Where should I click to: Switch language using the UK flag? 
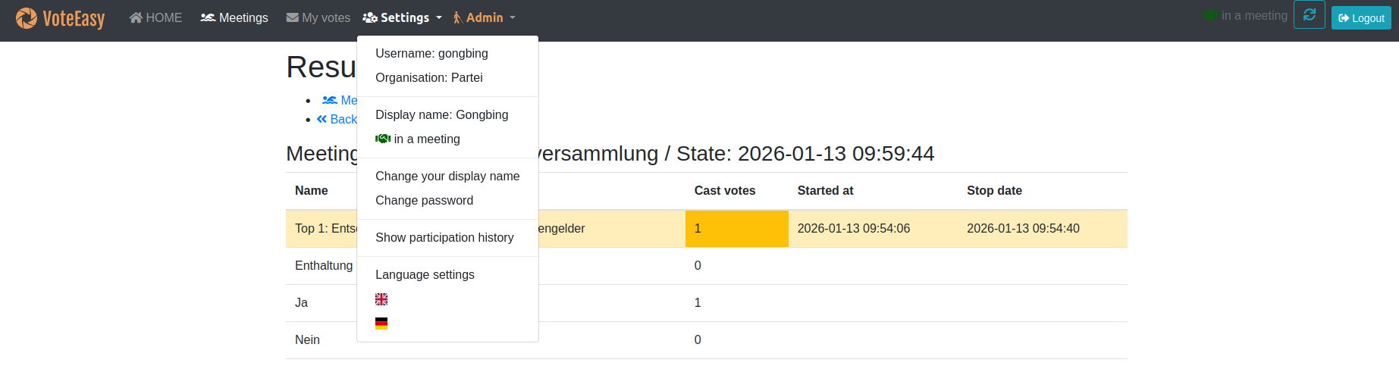coord(381,299)
